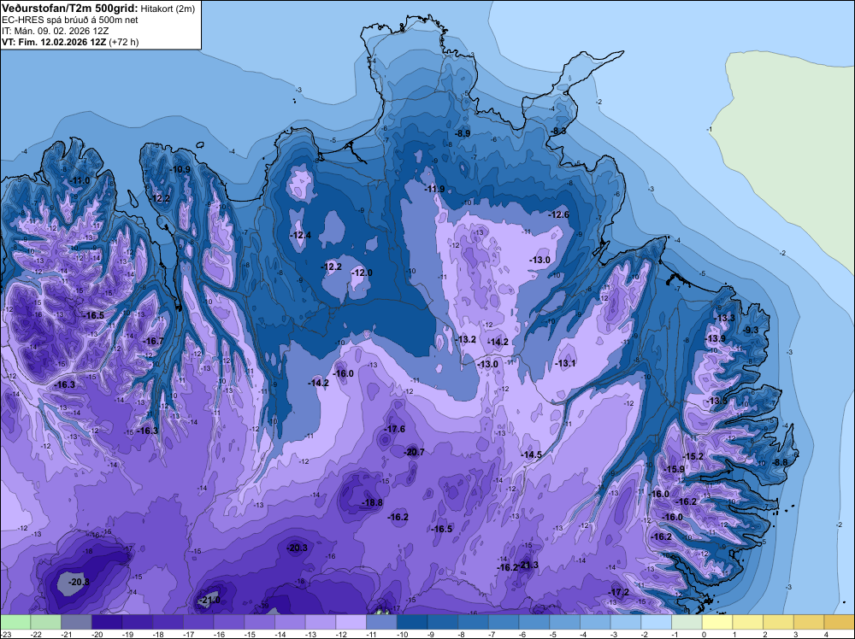
Task: Click the -20.8 temperature value
Action: (79, 582)
